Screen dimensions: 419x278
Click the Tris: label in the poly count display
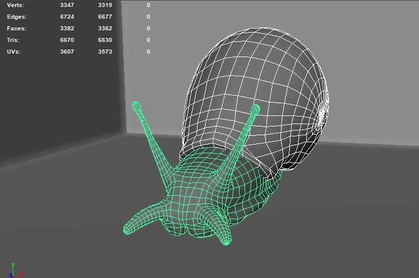pos(13,40)
